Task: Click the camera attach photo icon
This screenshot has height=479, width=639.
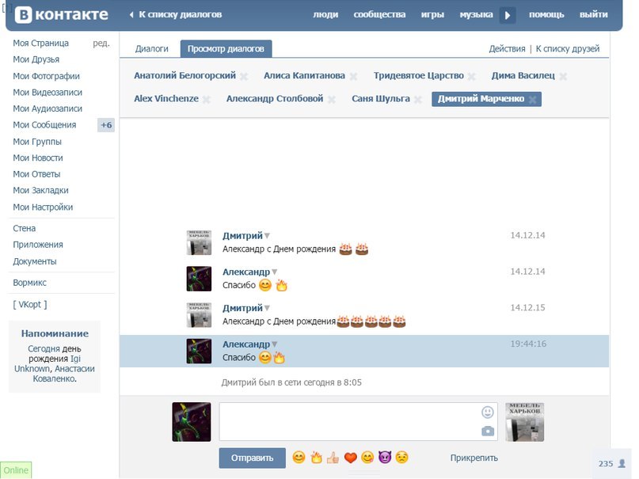Action: (x=488, y=431)
